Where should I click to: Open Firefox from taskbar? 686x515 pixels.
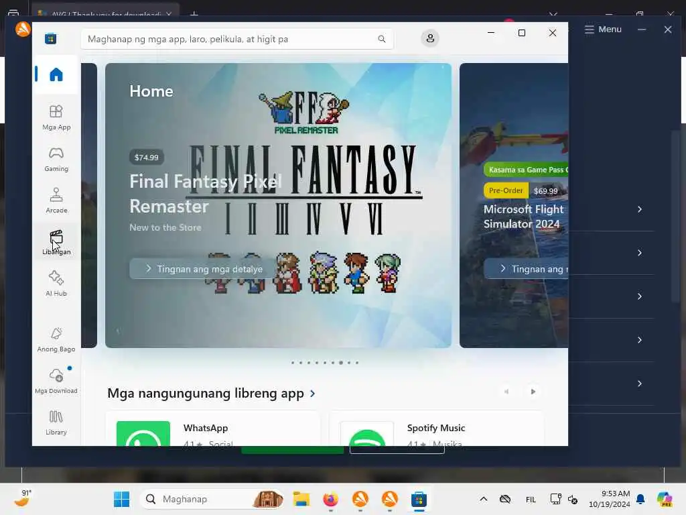point(331,499)
